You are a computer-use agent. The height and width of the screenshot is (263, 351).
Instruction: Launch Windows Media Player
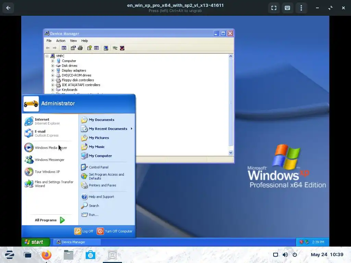pos(49,148)
